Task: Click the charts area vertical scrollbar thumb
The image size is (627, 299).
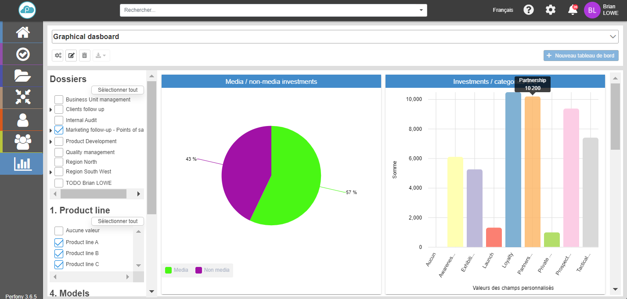Action: coord(615,116)
